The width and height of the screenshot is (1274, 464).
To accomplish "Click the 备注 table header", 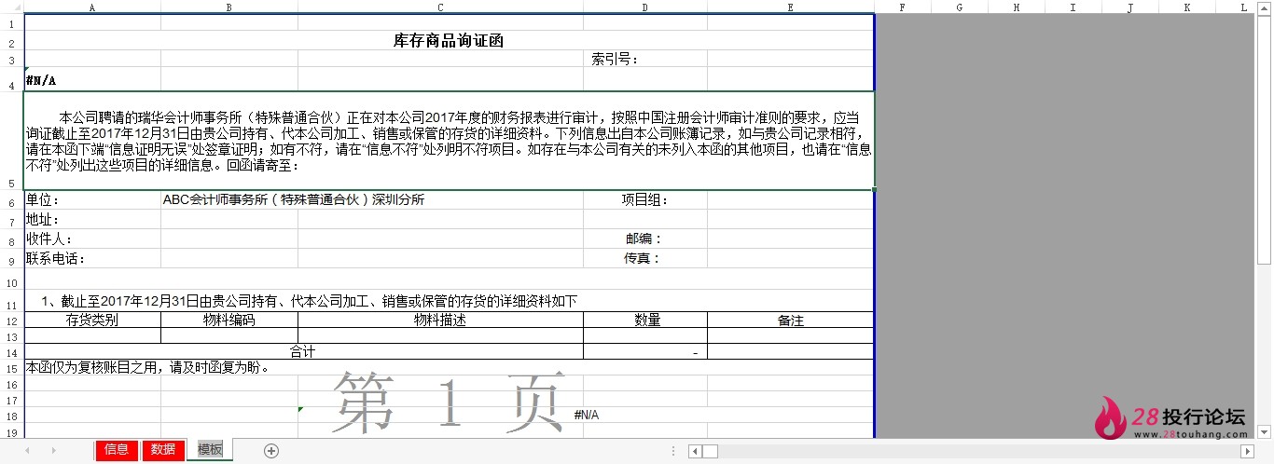I will tap(791, 320).
